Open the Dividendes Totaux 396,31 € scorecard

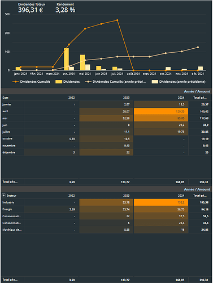(31, 8)
